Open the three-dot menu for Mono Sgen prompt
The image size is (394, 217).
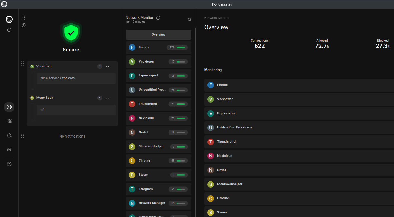[x=108, y=98]
